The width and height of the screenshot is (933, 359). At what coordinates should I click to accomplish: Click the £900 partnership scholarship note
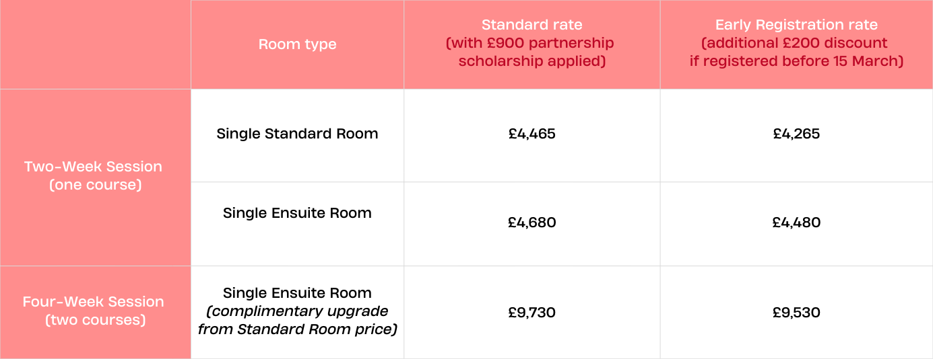(532, 52)
